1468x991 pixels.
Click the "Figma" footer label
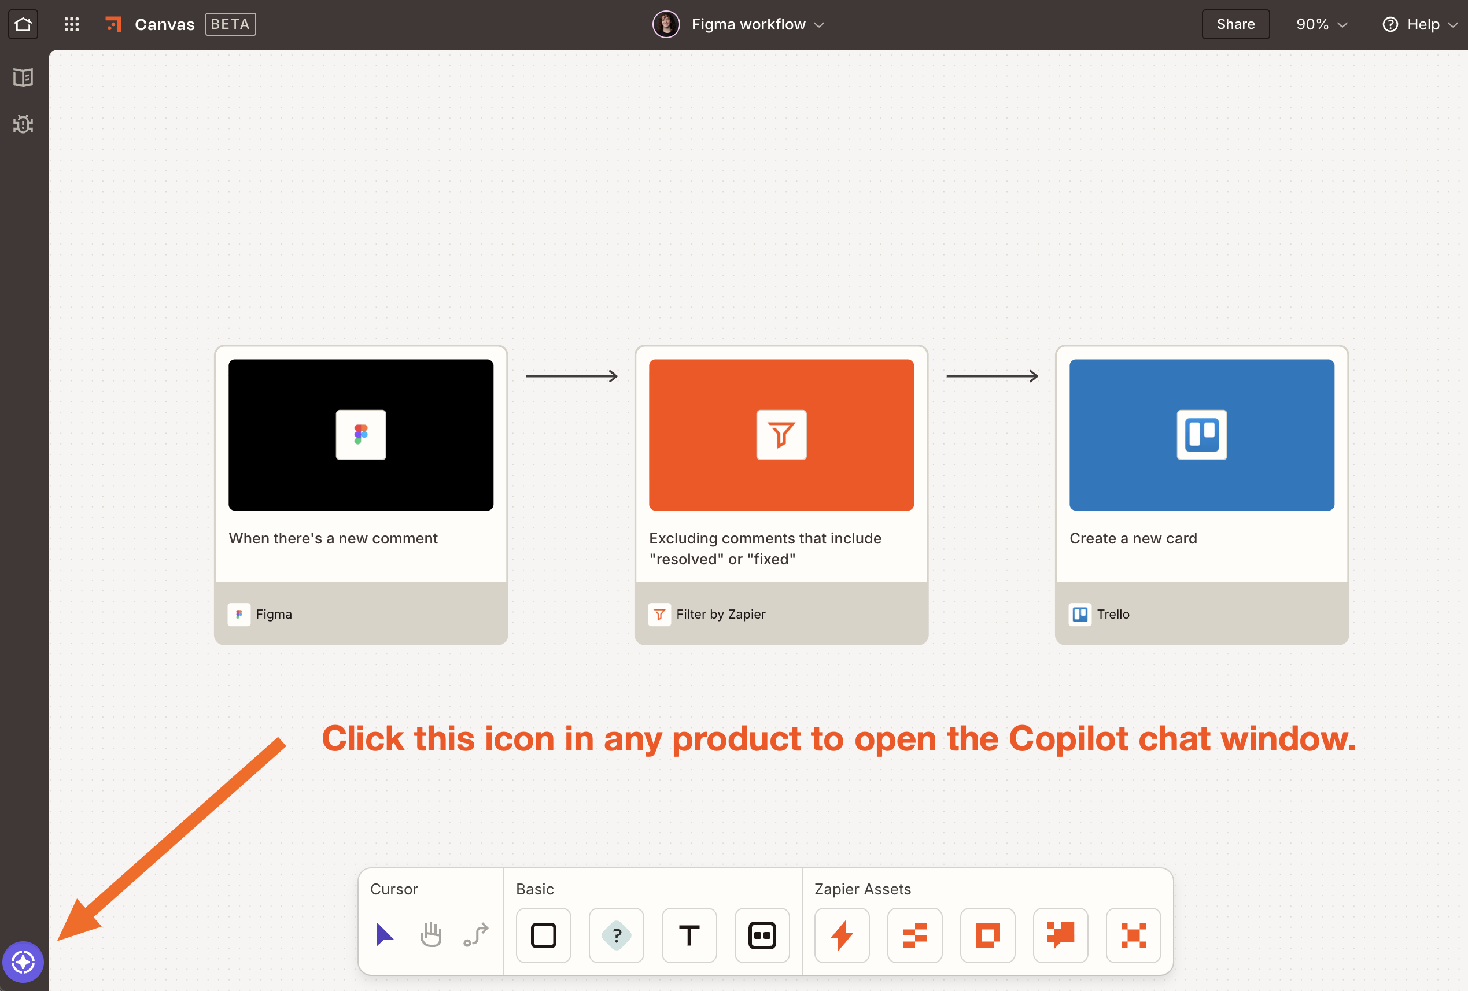click(x=274, y=615)
